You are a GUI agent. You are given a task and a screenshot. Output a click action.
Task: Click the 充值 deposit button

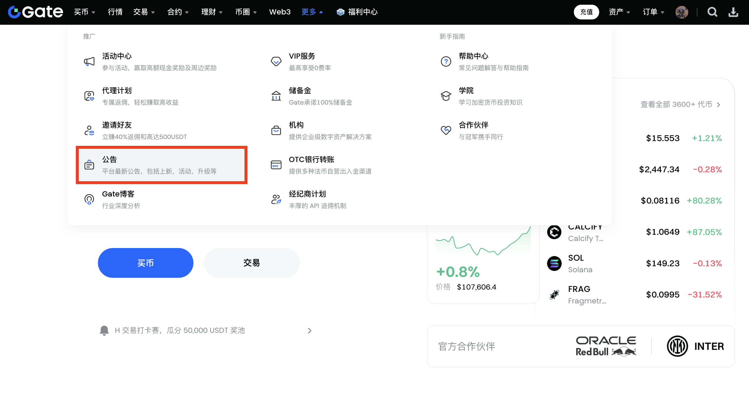tap(586, 12)
